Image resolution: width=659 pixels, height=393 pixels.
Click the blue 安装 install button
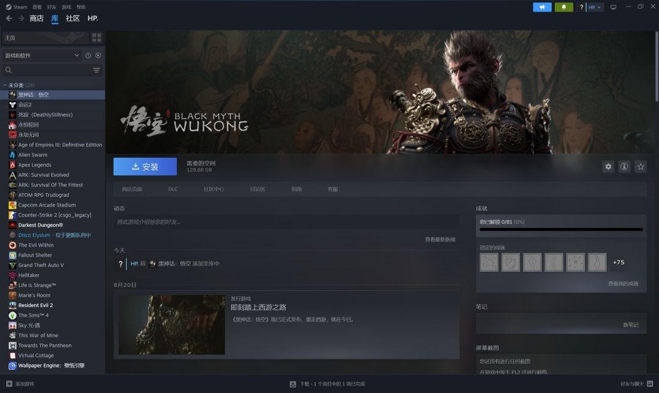pyautogui.click(x=145, y=167)
